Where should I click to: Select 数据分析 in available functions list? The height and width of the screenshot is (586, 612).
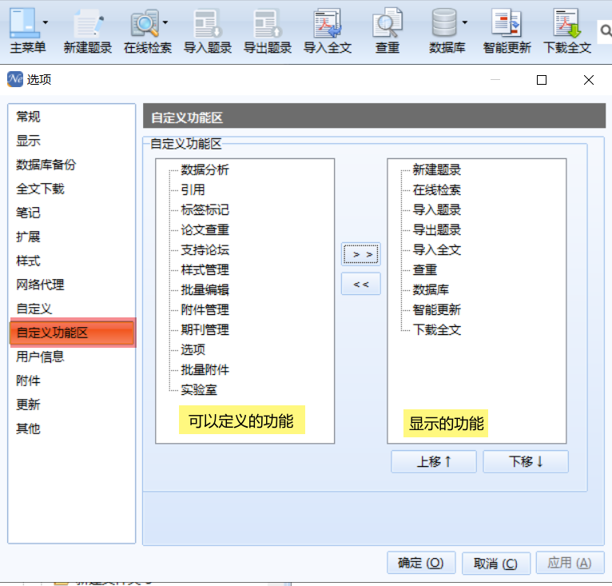point(205,170)
